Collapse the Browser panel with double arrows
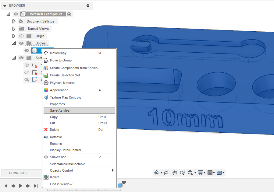 [5, 6]
